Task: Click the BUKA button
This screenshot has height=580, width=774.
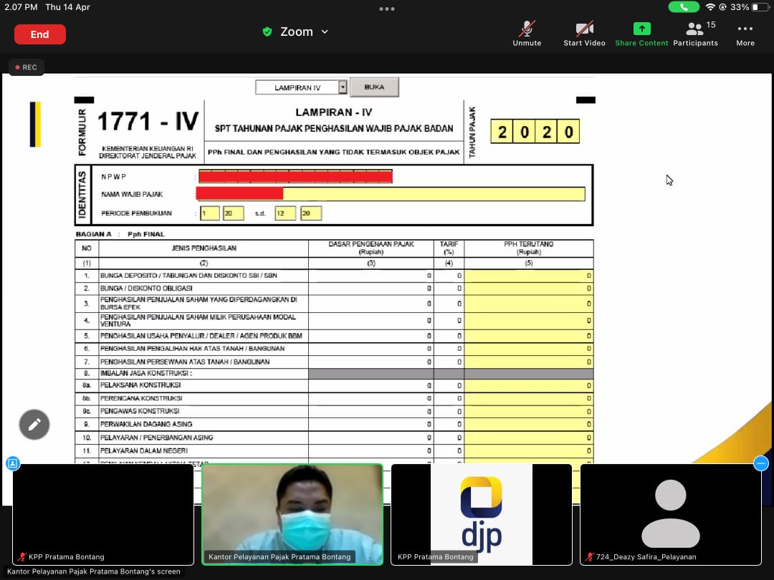Action: (374, 87)
